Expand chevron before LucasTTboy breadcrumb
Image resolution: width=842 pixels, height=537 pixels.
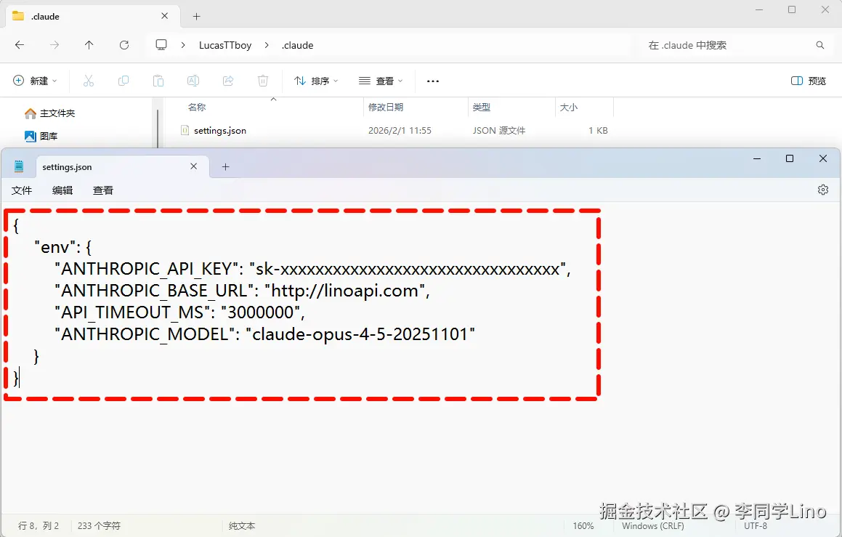click(x=183, y=45)
